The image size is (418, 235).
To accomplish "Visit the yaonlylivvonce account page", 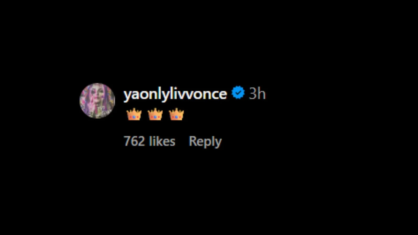I will [175, 94].
